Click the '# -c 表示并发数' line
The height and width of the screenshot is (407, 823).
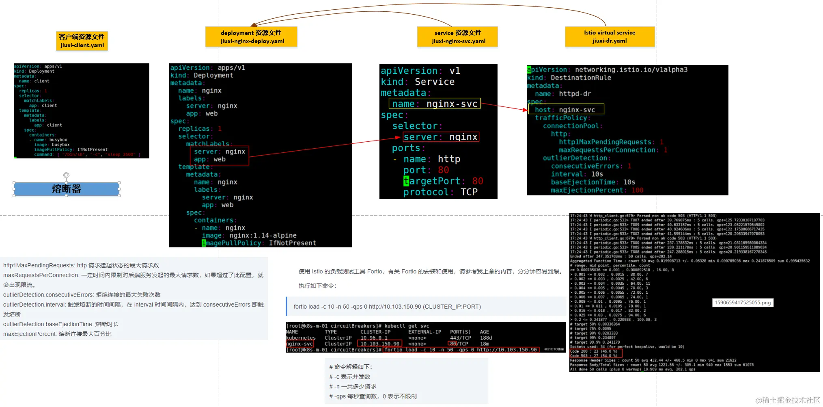pyautogui.click(x=350, y=377)
